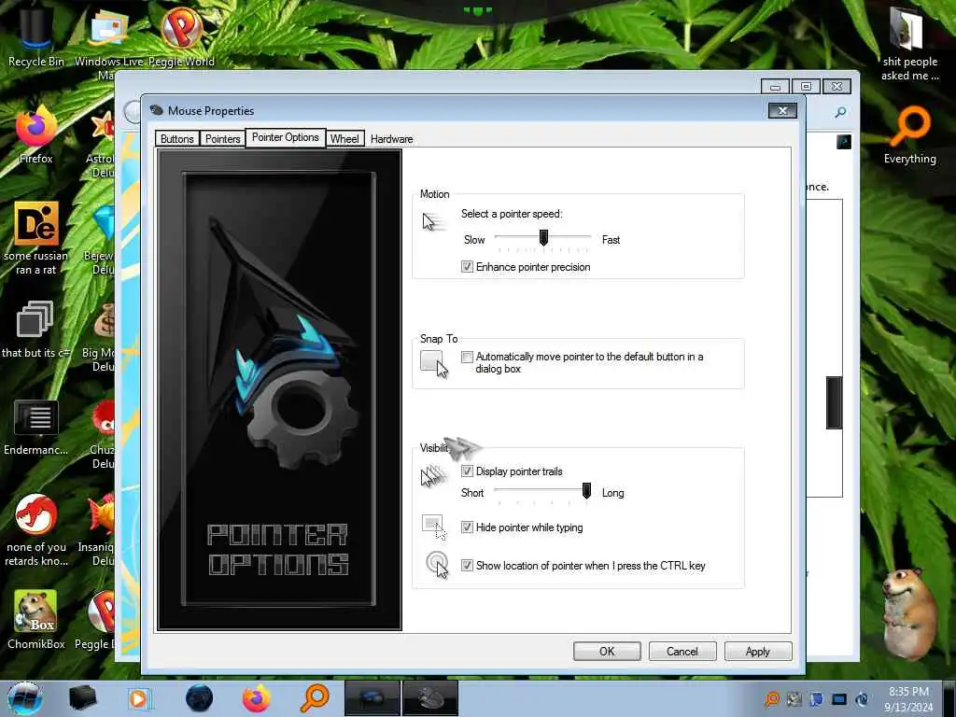Open the Hardware tab
Image resolution: width=956 pixels, height=717 pixels.
(391, 138)
